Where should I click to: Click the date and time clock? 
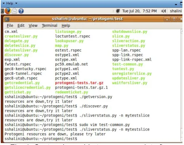click(139, 11)
